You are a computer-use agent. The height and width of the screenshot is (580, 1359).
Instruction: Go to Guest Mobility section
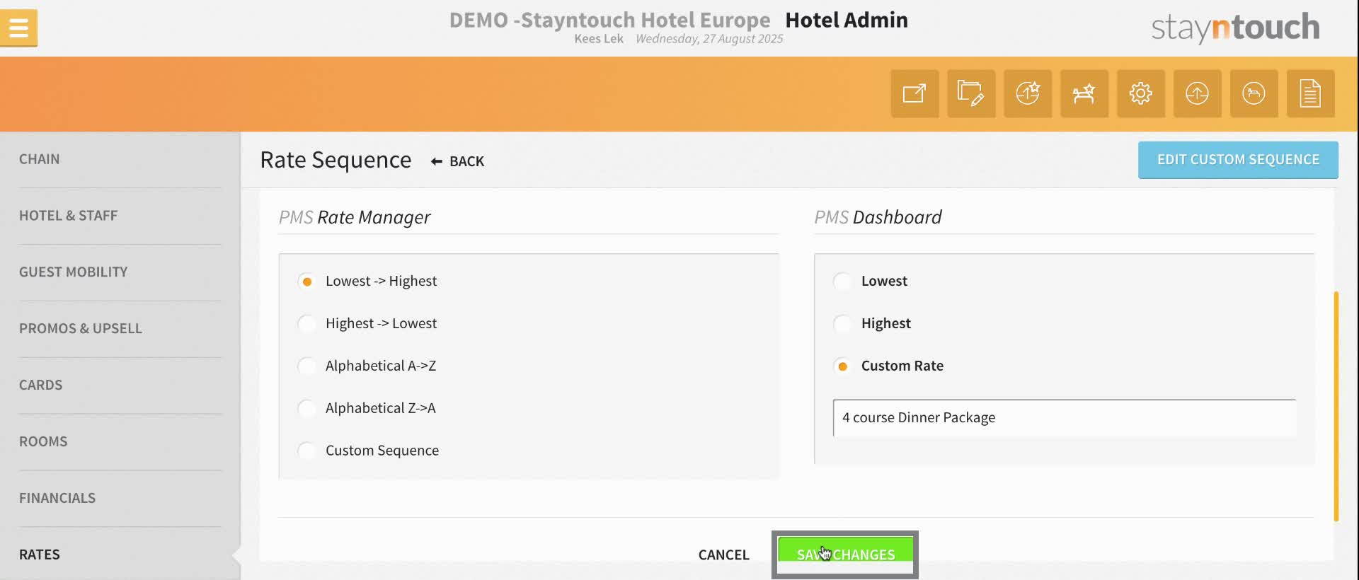point(74,272)
